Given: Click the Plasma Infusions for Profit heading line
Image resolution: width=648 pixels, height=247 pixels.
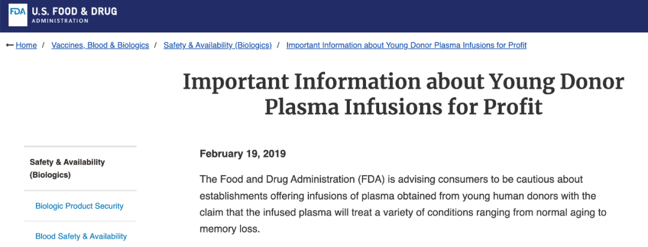Looking at the screenshot, I should point(403,106).
